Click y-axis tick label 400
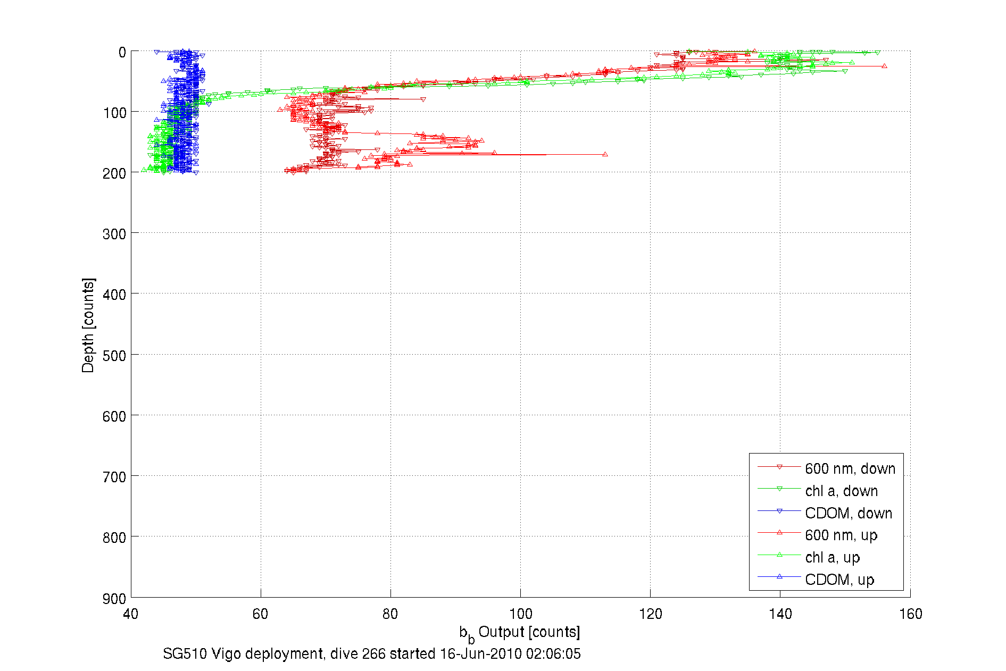The height and width of the screenshot is (671, 1006). pos(114,295)
